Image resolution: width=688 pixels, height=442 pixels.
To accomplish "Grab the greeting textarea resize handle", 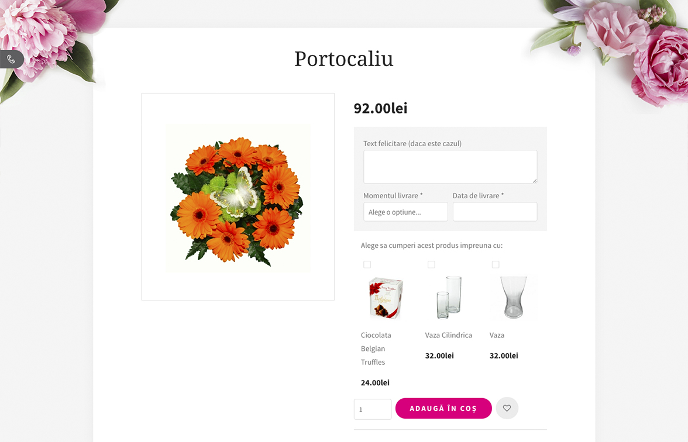I will [534, 181].
